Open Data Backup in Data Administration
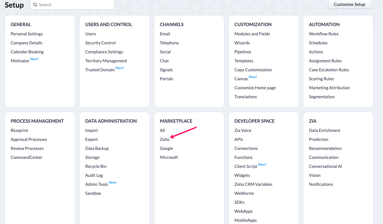 [x=97, y=148]
